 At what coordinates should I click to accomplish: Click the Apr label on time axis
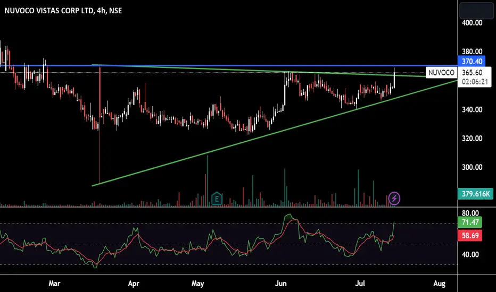click(134, 284)
